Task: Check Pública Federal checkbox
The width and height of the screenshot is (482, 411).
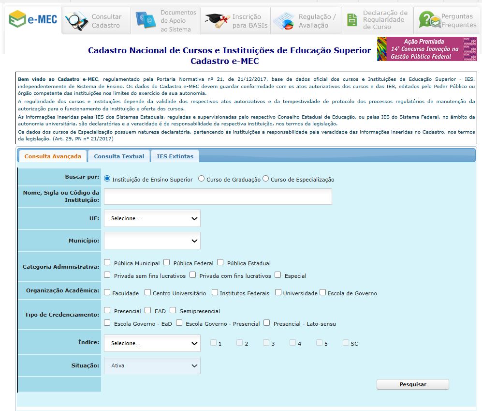Action: coord(167,262)
